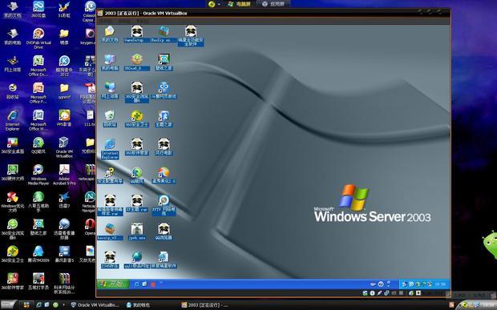Switch to 2003 [正在运行] taskbar button

[x=205, y=305]
